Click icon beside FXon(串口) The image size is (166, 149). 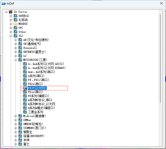point(25,92)
